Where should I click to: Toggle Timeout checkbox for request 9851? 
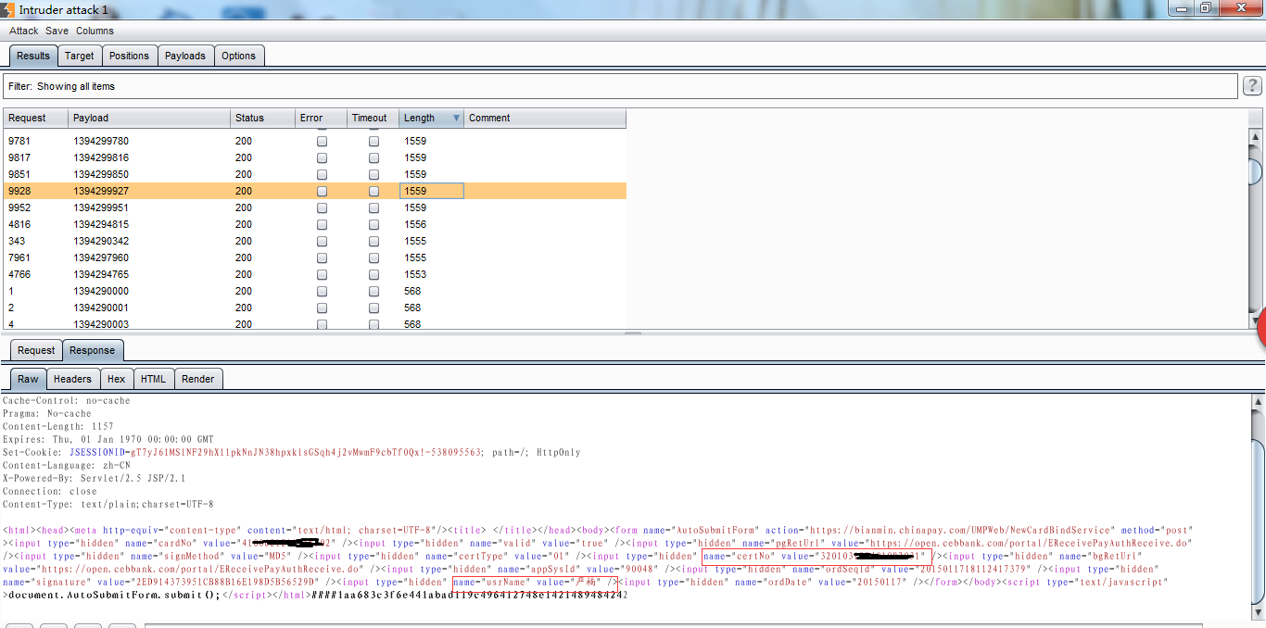click(x=373, y=175)
